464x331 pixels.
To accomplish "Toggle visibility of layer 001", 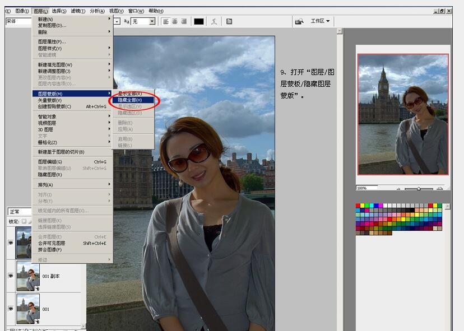I will coord(10,309).
